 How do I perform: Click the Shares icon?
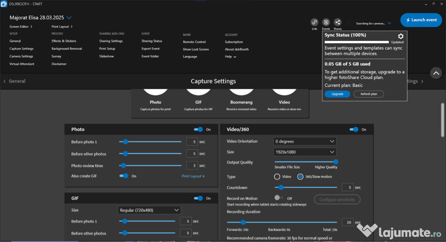(x=338, y=22)
